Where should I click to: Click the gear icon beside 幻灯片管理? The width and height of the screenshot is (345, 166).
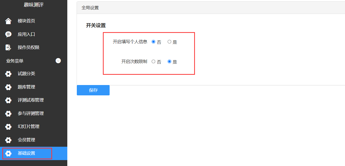[x=8, y=127]
